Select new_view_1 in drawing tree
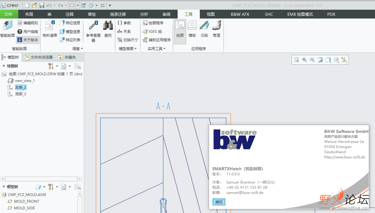 click(x=25, y=81)
